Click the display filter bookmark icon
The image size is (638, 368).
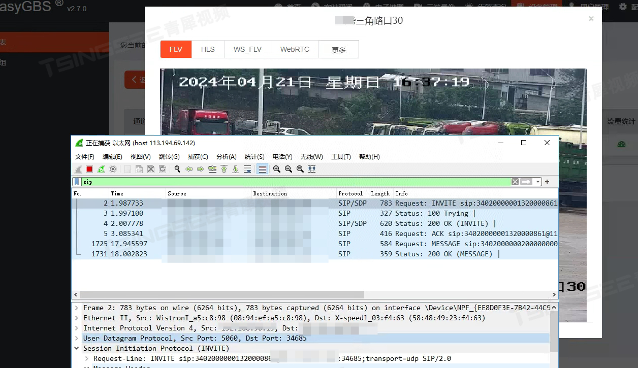click(77, 182)
